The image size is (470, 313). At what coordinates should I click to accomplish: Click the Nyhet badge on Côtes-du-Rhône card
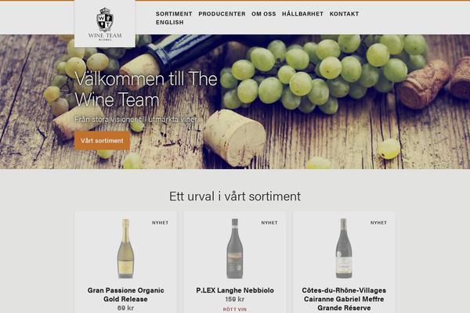coord(378,222)
